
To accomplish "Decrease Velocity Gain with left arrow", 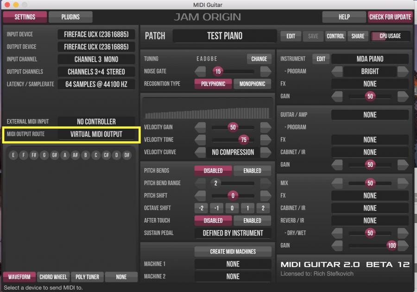I will [200, 127].
